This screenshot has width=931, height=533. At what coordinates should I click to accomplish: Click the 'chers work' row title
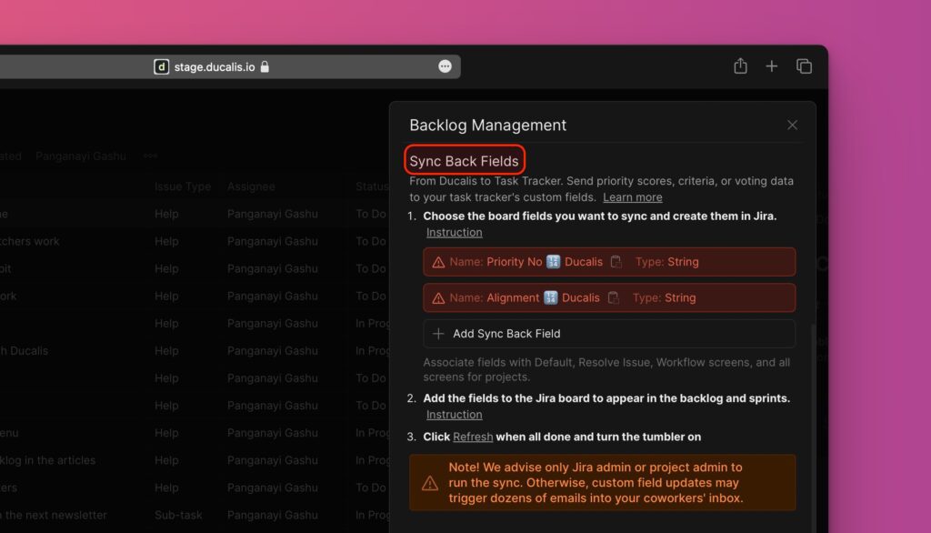[x=30, y=241]
